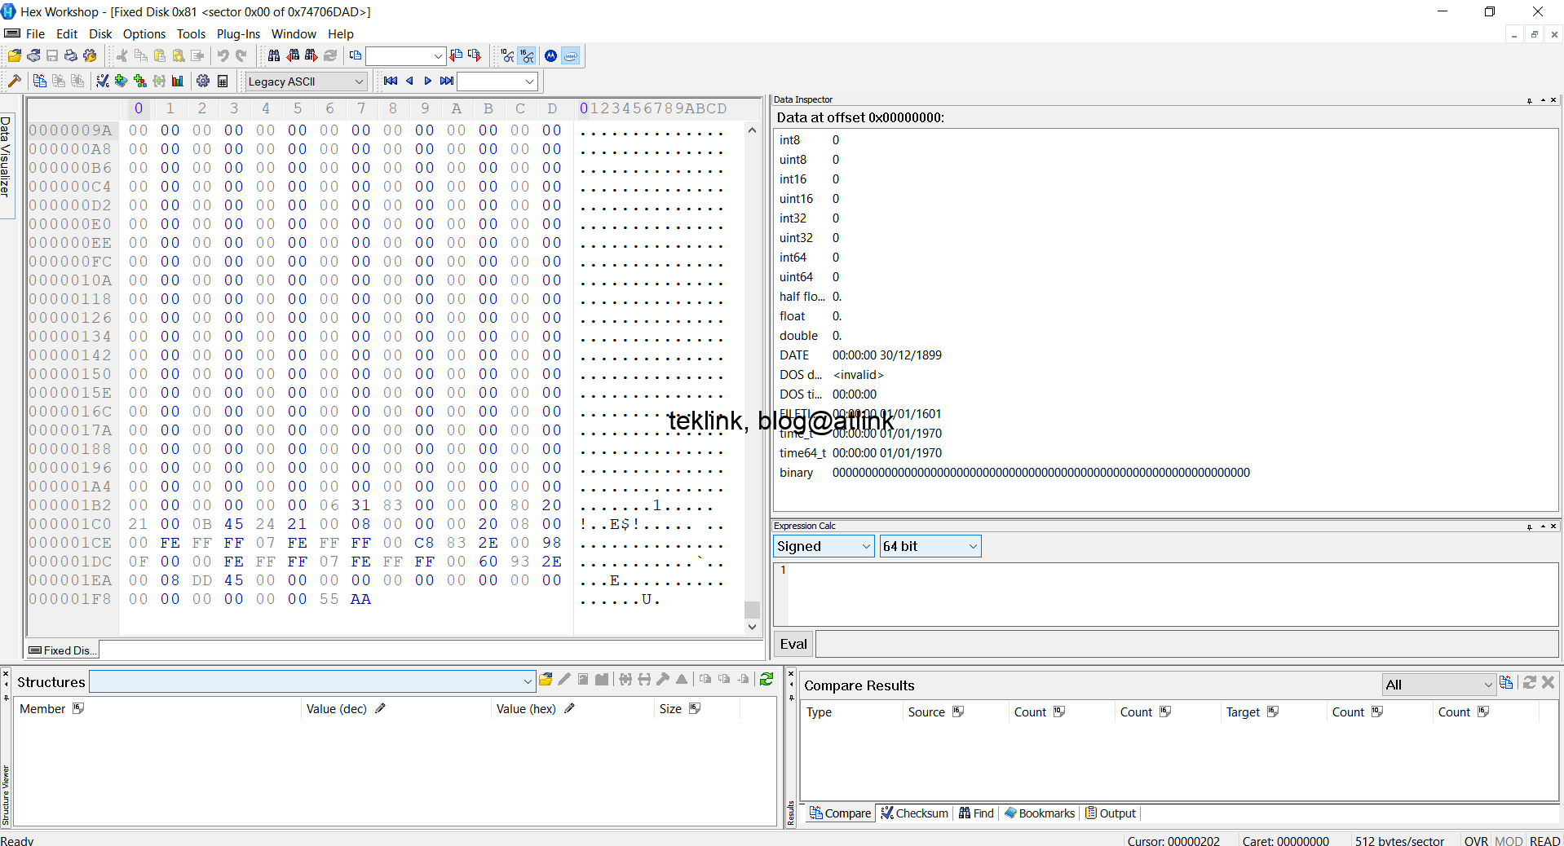Toggle edit pencil on Value (hex) column
Screen dimensions: 1564x846
(x=569, y=708)
